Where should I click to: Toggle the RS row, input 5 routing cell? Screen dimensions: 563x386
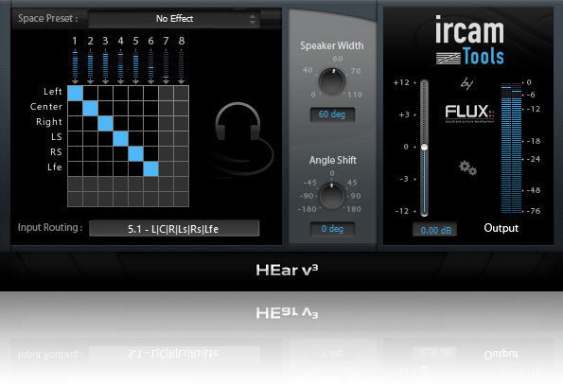coord(135,153)
